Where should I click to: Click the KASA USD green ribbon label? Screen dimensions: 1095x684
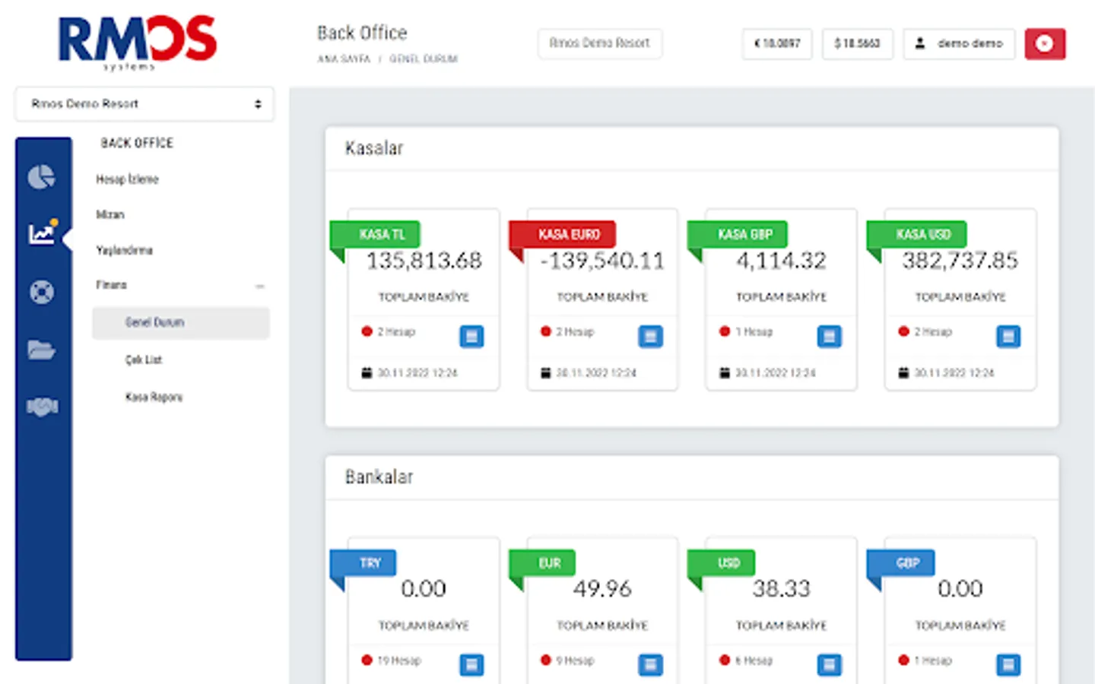917,234
